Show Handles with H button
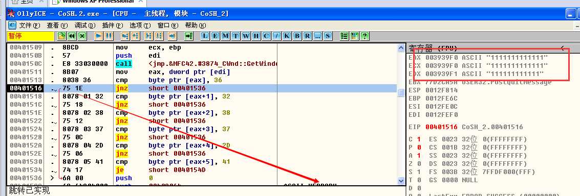The image size is (580, 196). point(256,36)
